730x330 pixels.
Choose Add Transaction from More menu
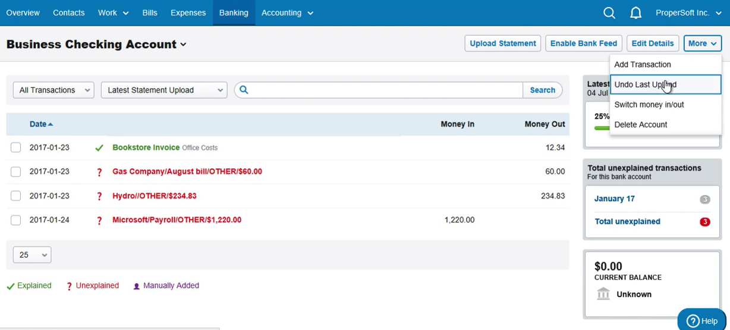tap(665, 64)
